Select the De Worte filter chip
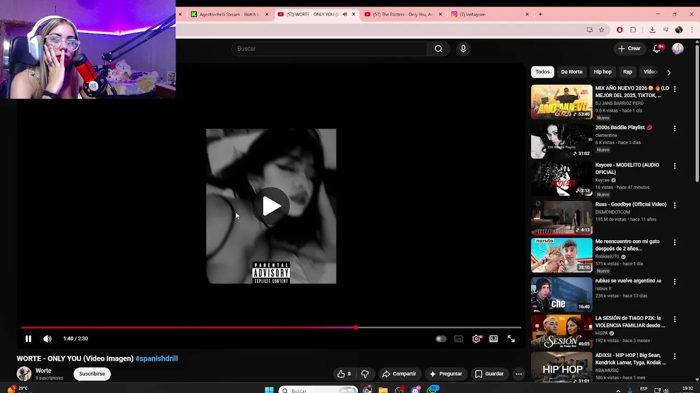The width and height of the screenshot is (700, 393). pos(571,72)
